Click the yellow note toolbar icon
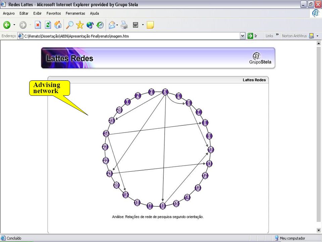 [150, 25]
